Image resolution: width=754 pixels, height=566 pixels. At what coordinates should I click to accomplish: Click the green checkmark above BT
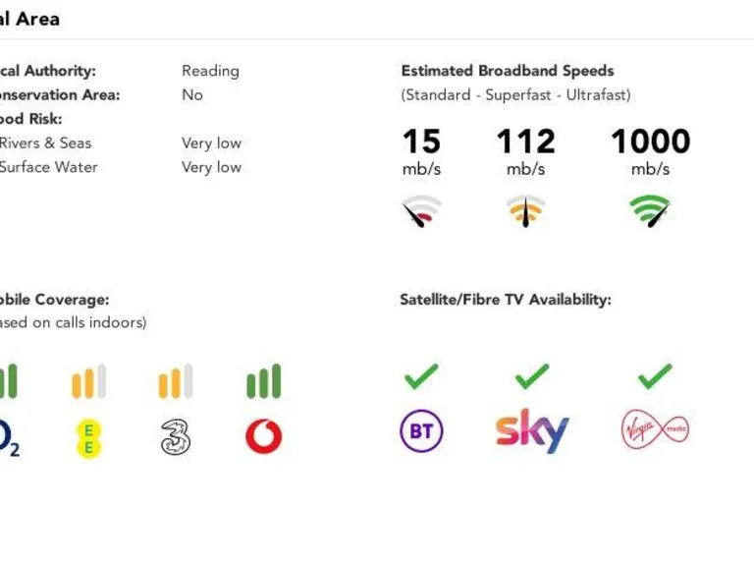[x=421, y=376]
